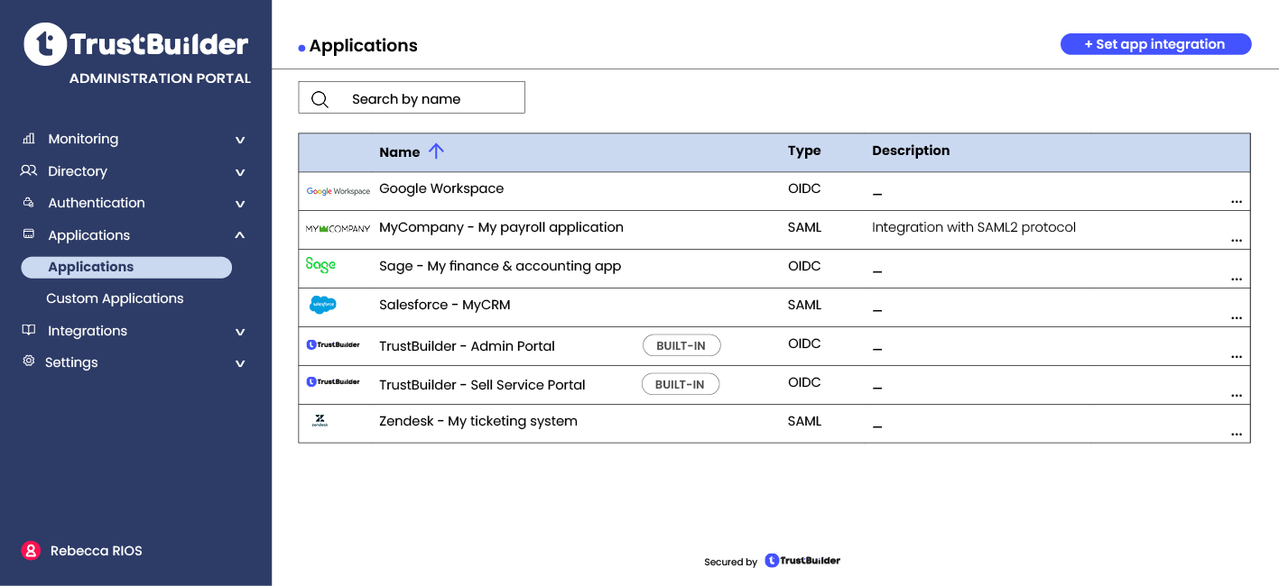
Task: Click the Integrations book icon
Action: tap(29, 330)
